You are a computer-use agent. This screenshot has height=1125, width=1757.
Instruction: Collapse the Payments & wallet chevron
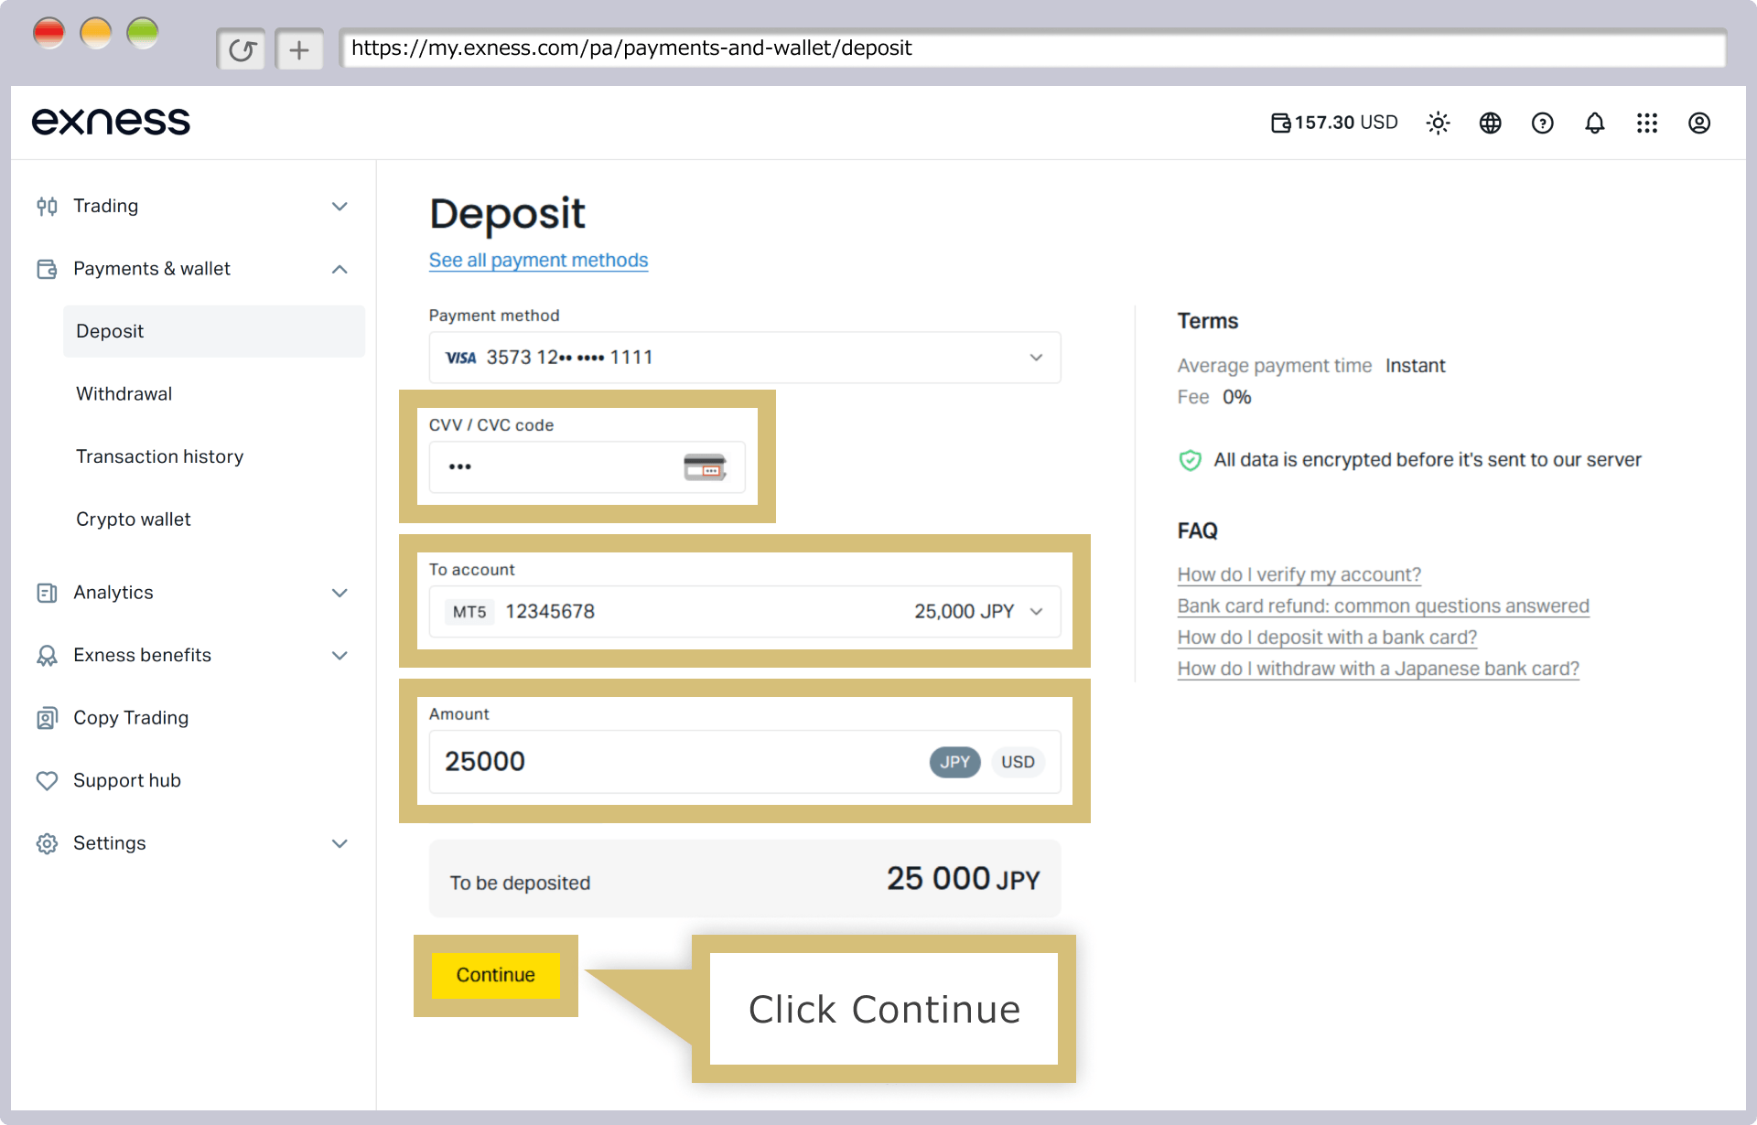pyautogui.click(x=340, y=269)
